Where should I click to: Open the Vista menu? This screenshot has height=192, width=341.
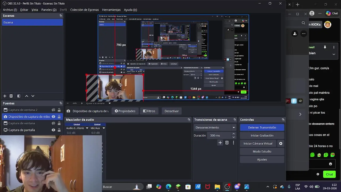click(35, 10)
